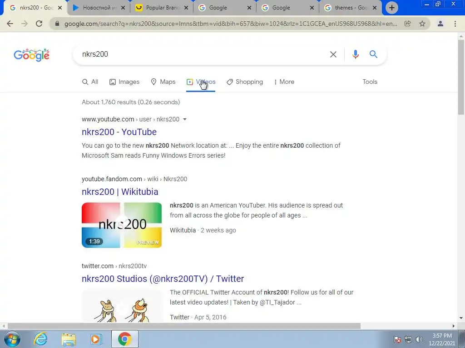Screen dimensions: 465x348
Task: Click in the nkrs200 search field
Action: 202,54
